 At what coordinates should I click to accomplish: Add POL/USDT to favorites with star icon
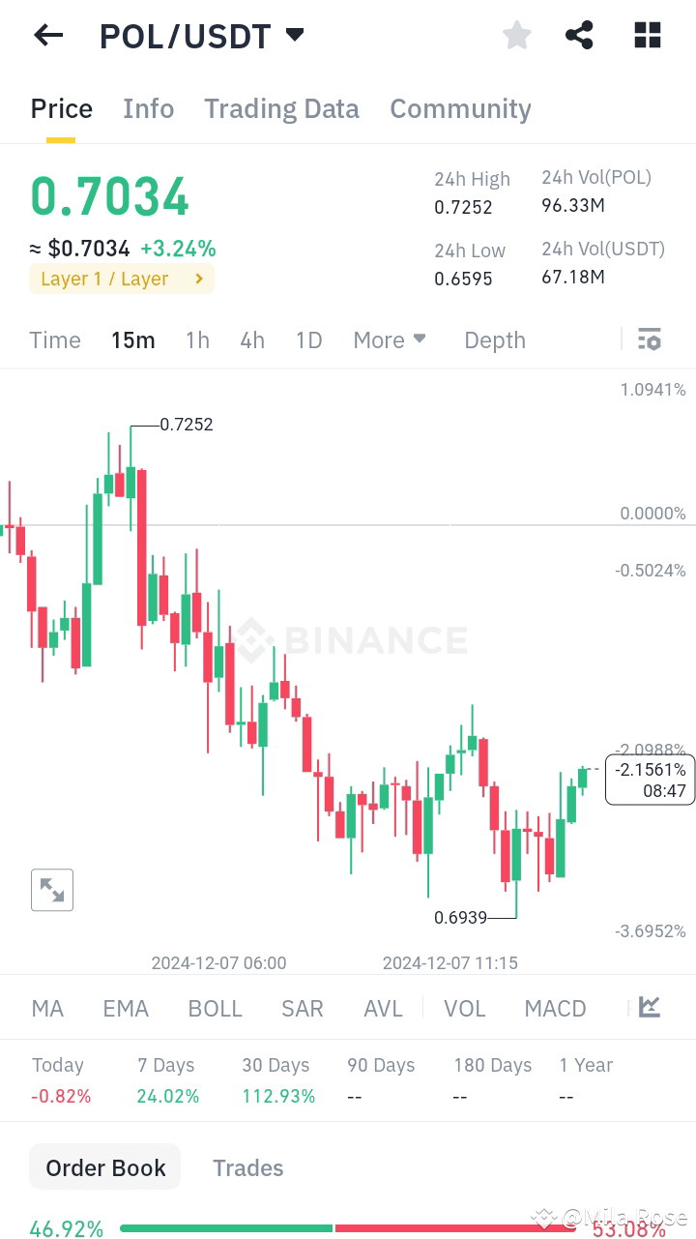(x=516, y=35)
